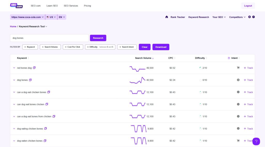The width and height of the screenshot is (265, 147).
Task: Click the SEO.com logo
Action: [16, 6]
